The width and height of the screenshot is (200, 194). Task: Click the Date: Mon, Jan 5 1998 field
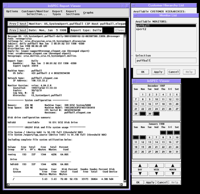coord(48,30)
